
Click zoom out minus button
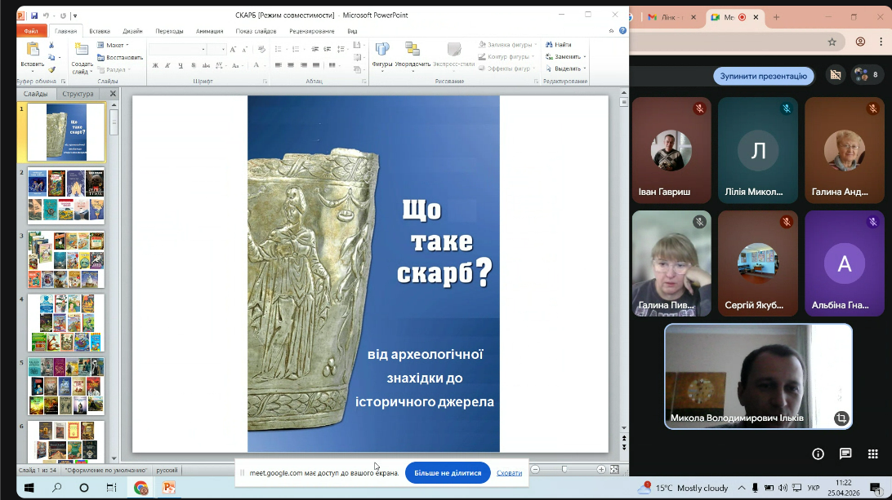click(535, 469)
